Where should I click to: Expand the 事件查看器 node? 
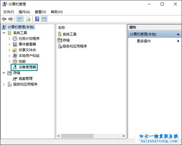[x=9, y=44]
